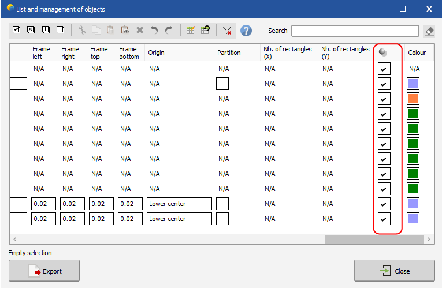This screenshot has width=442, height=288.
Task: Maximize the List and management window
Action: pyautogui.click(x=403, y=9)
